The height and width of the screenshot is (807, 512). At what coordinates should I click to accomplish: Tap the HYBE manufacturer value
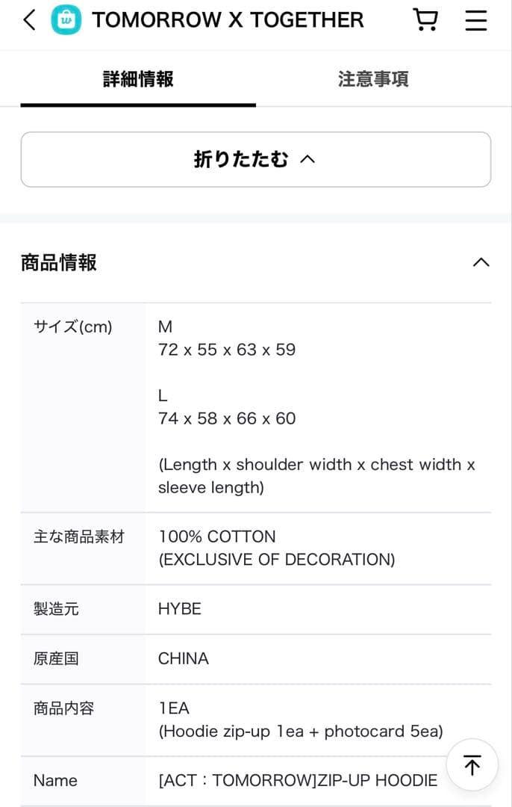point(180,609)
